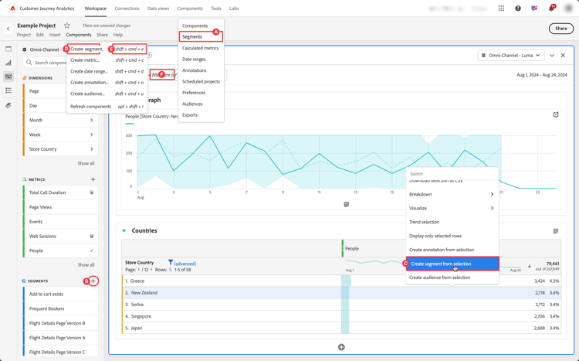Click the search magnifier in components panel
Viewport: 579px width, 361px height.
pyautogui.click(x=29, y=63)
